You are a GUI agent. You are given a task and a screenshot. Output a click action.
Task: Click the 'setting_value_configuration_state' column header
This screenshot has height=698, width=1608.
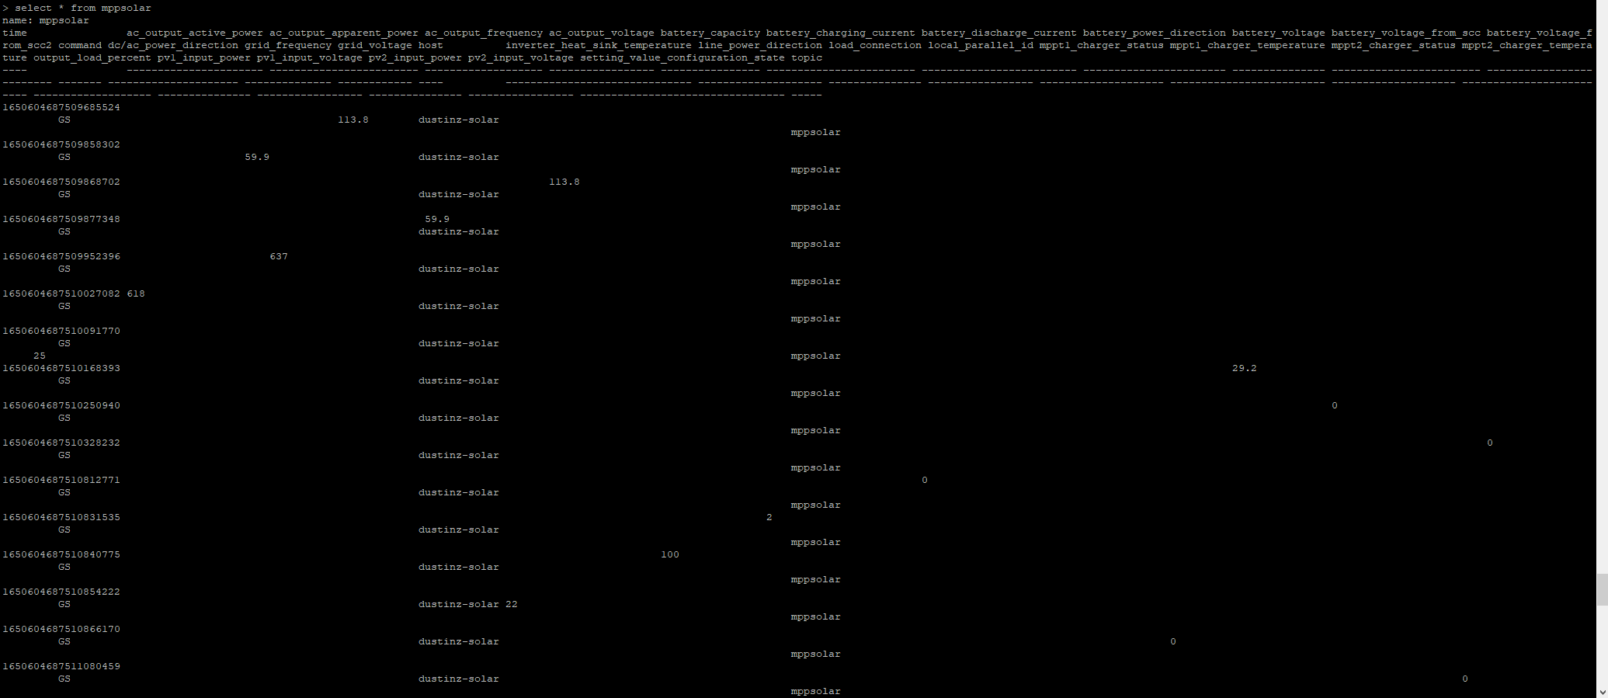[682, 57]
